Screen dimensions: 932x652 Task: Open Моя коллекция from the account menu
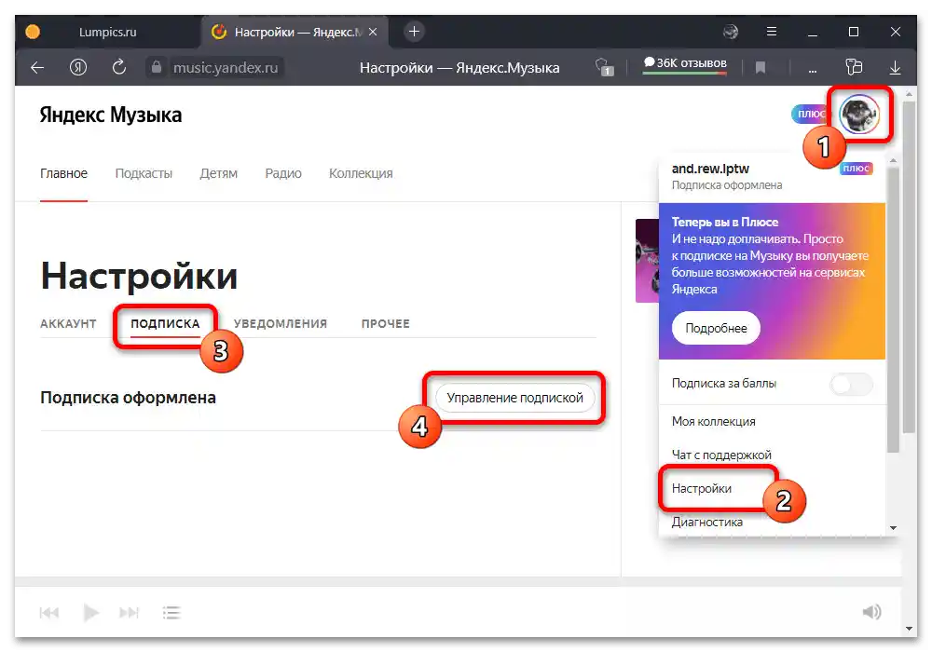point(713,421)
